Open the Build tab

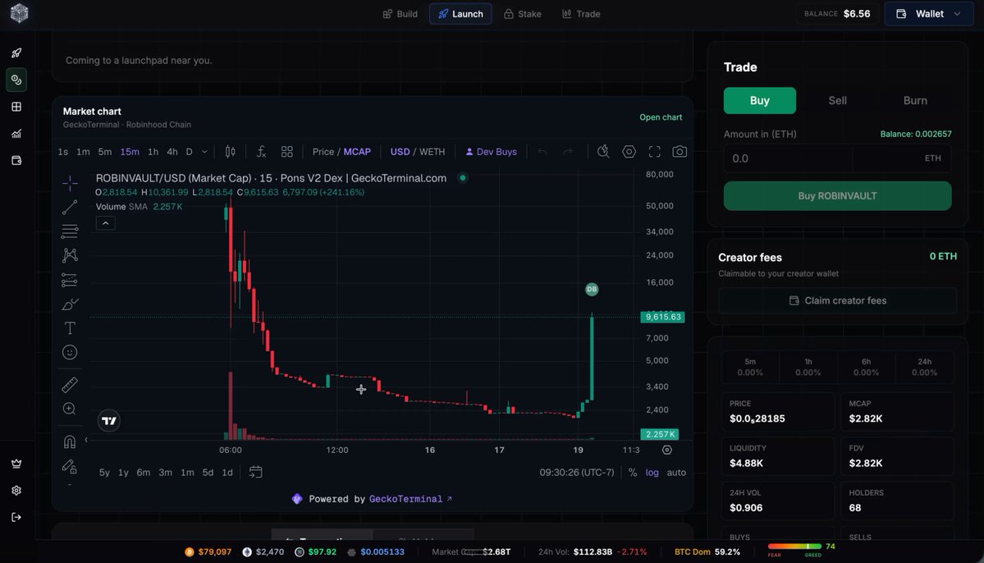click(x=400, y=14)
